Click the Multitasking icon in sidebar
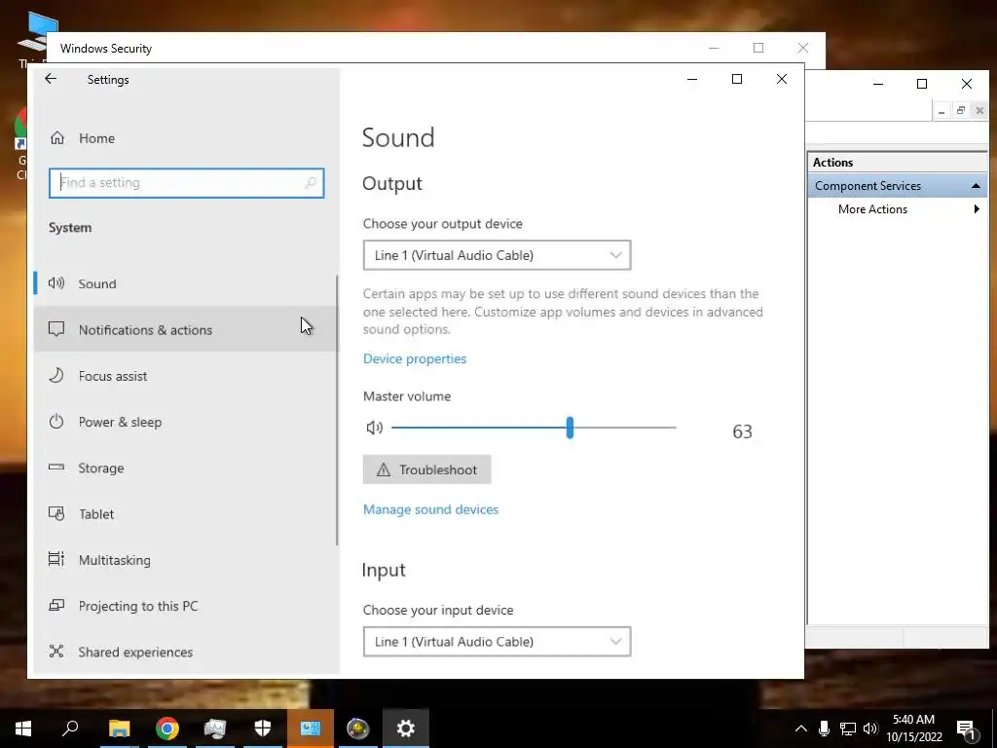 pyautogui.click(x=56, y=559)
